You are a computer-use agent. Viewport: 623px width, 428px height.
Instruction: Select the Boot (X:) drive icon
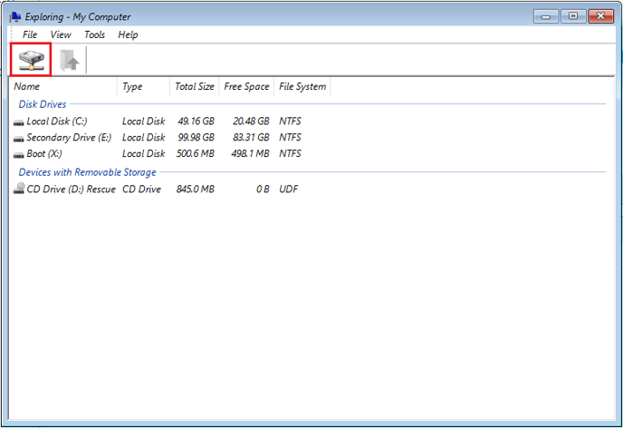pos(19,155)
